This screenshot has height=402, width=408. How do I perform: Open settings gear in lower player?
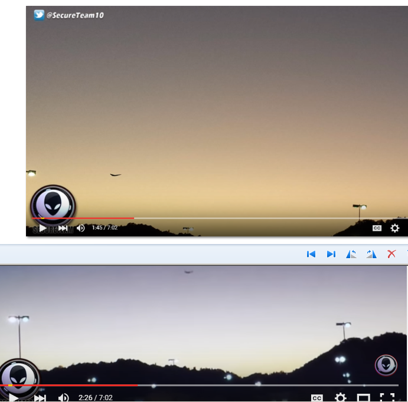(x=341, y=398)
